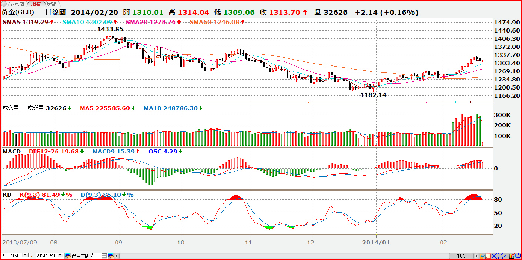
Task: Click the 300K volume axis label
Action: (x=503, y=115)
